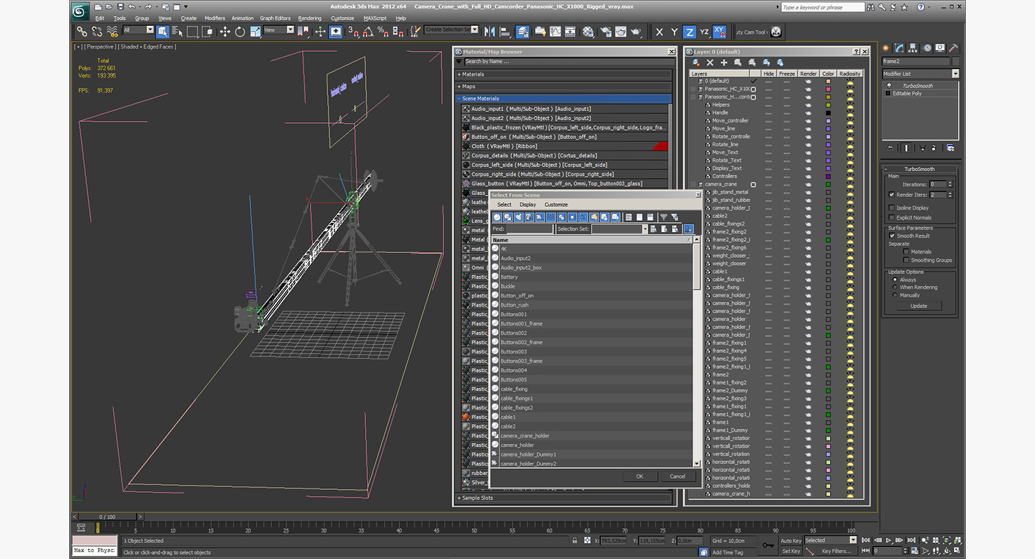Enable Explicit Normals checkbox

coord(892,217)
